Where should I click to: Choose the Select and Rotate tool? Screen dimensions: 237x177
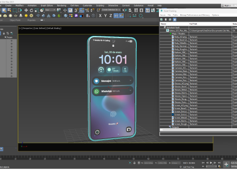click(31, 10)
